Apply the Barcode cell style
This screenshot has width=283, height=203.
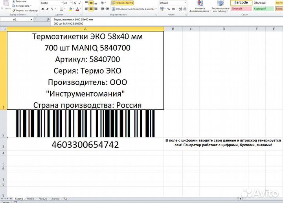pyautogui.click(x=241, y=2)
